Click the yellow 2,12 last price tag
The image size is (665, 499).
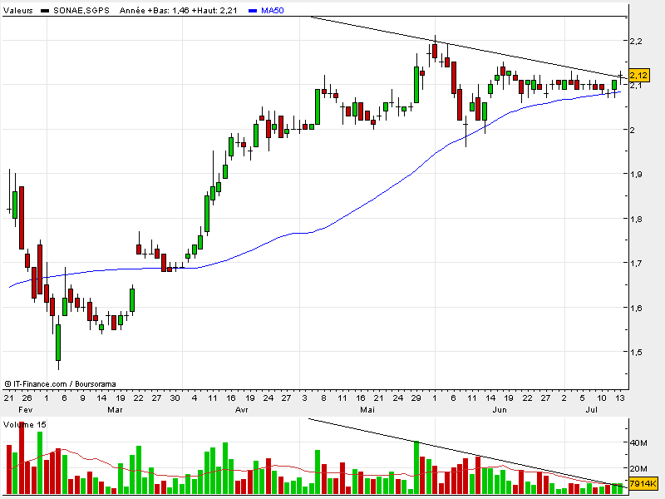(638, 76)
